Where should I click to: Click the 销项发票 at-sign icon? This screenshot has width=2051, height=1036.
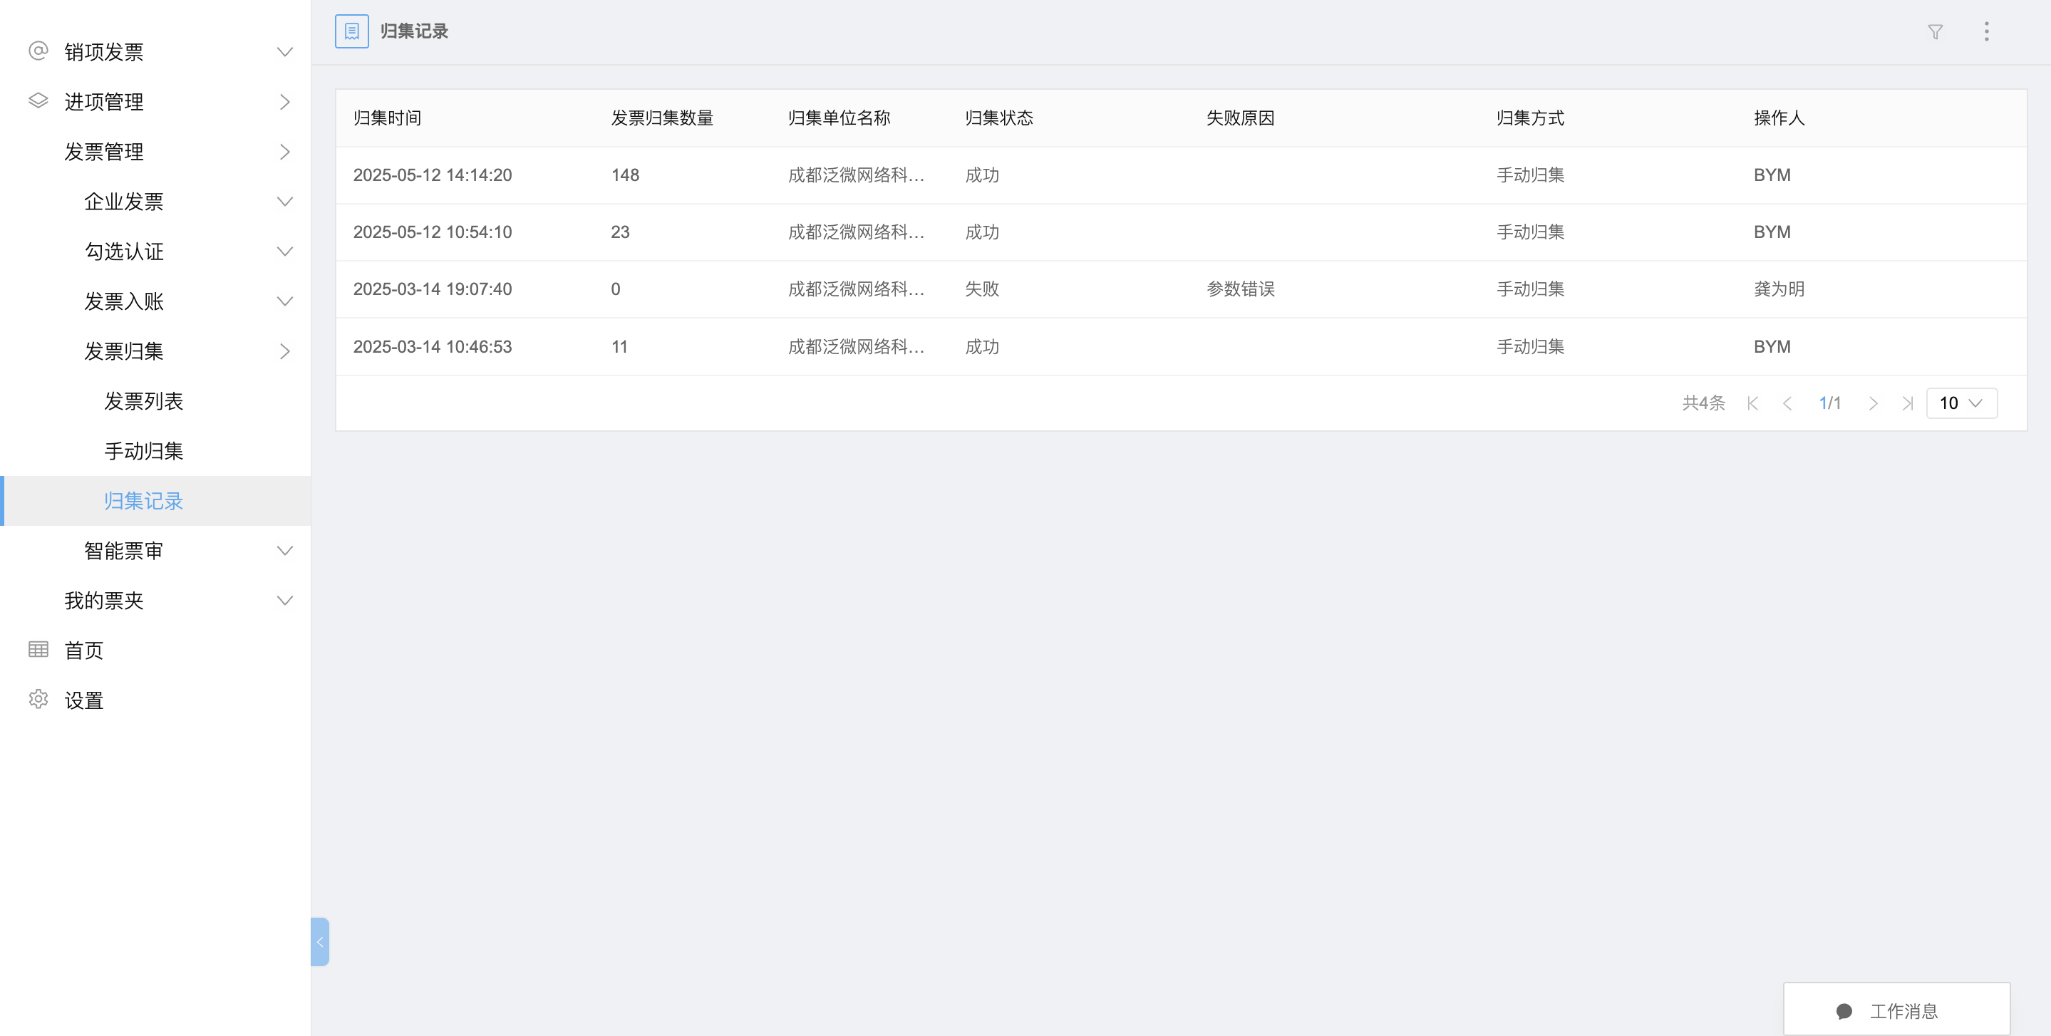[x=38, y=51]
